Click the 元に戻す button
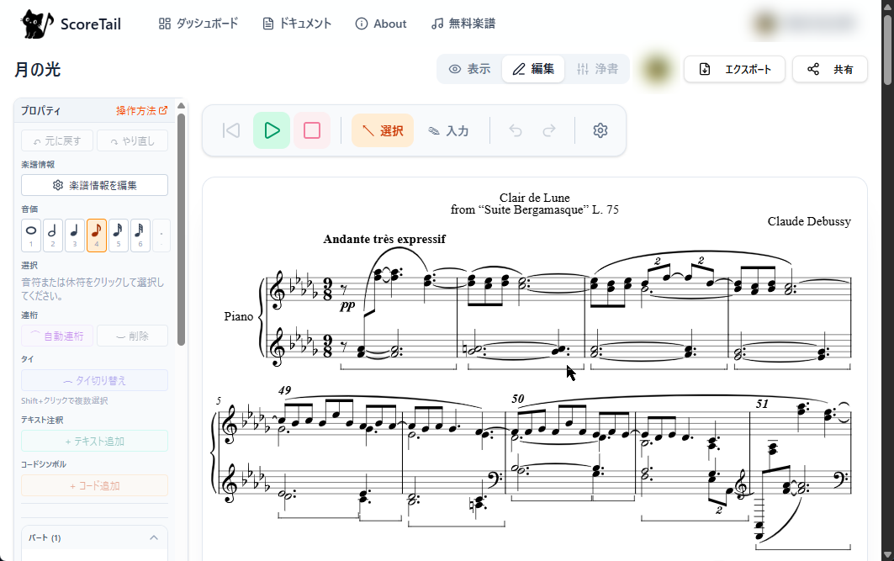Viewport: 894px width, 561px height. click(57, 140)
